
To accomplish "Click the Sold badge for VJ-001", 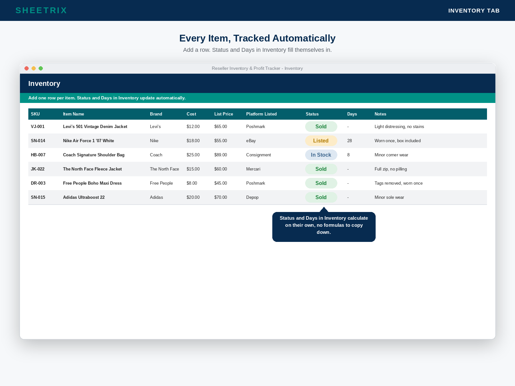I will (321, 126).
